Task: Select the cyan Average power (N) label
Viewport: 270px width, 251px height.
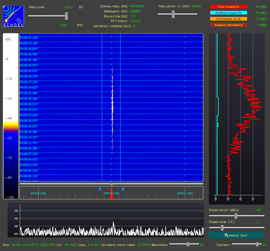Action: (229, 13)
